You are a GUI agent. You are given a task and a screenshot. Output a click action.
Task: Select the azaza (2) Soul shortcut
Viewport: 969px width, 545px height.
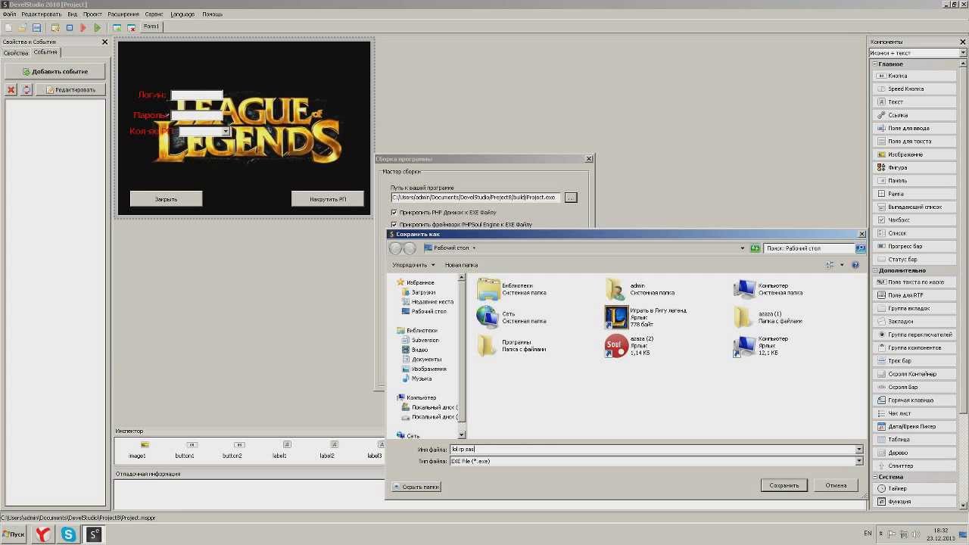click(629, 346)
